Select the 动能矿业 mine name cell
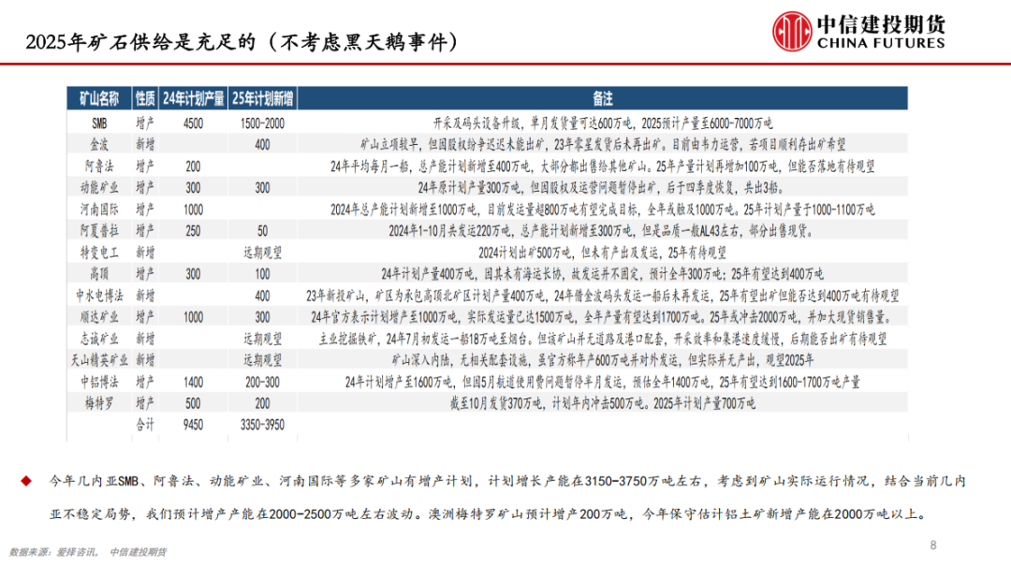 tap(99, 187)
